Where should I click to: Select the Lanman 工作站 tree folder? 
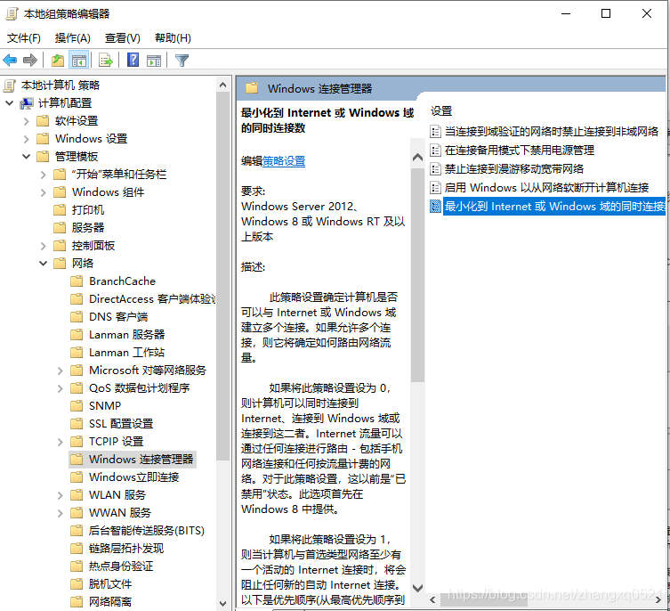126,353
